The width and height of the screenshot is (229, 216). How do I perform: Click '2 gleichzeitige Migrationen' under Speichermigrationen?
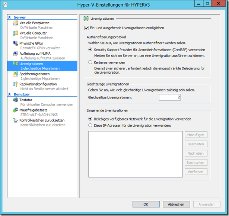[x=40, y=78]
